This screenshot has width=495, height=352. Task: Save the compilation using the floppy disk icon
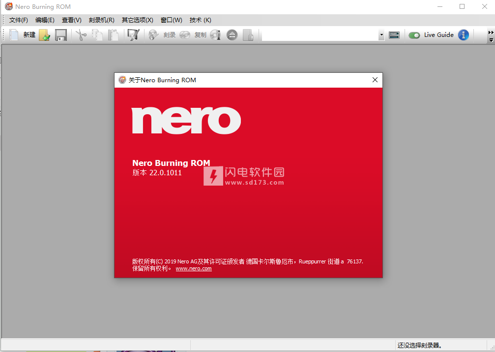[x=61, y=35]
